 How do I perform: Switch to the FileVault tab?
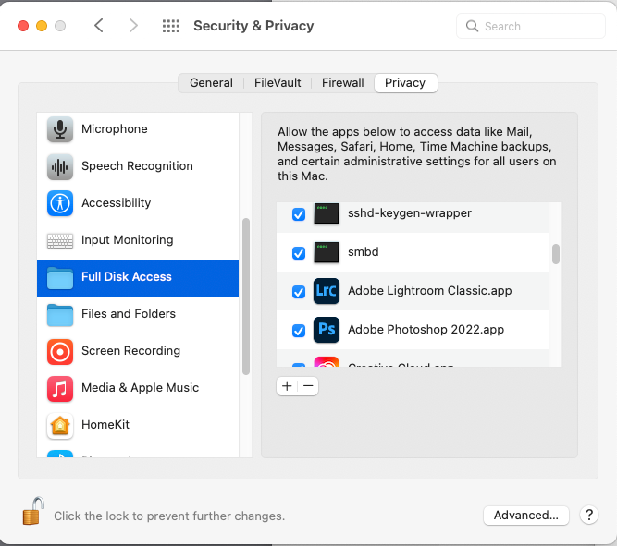coord(278,83)
